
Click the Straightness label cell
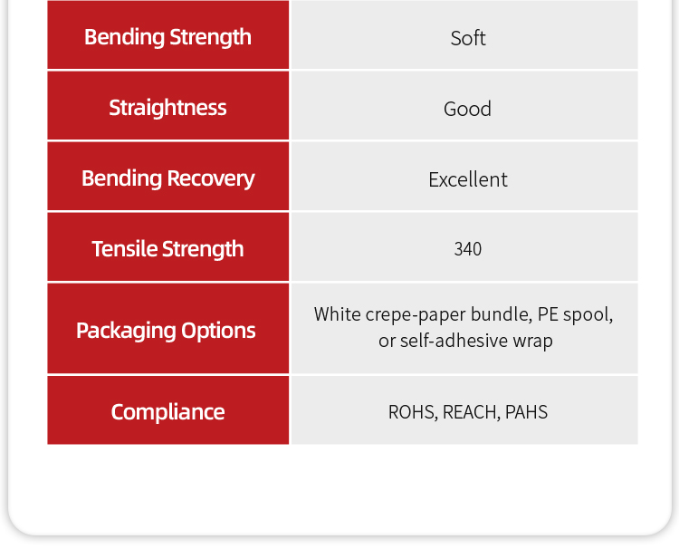pos(168,105)
